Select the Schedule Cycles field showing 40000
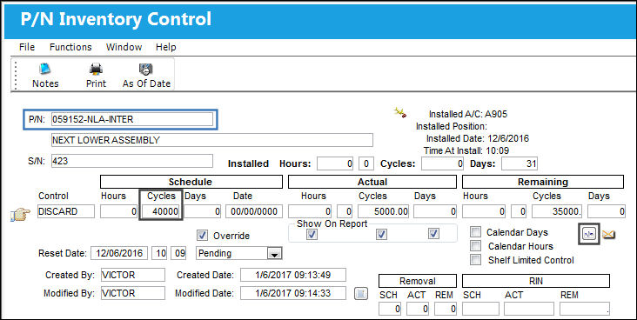Image resolution: width=637 pixels, height=320 pixels. (x=161, y=211)
